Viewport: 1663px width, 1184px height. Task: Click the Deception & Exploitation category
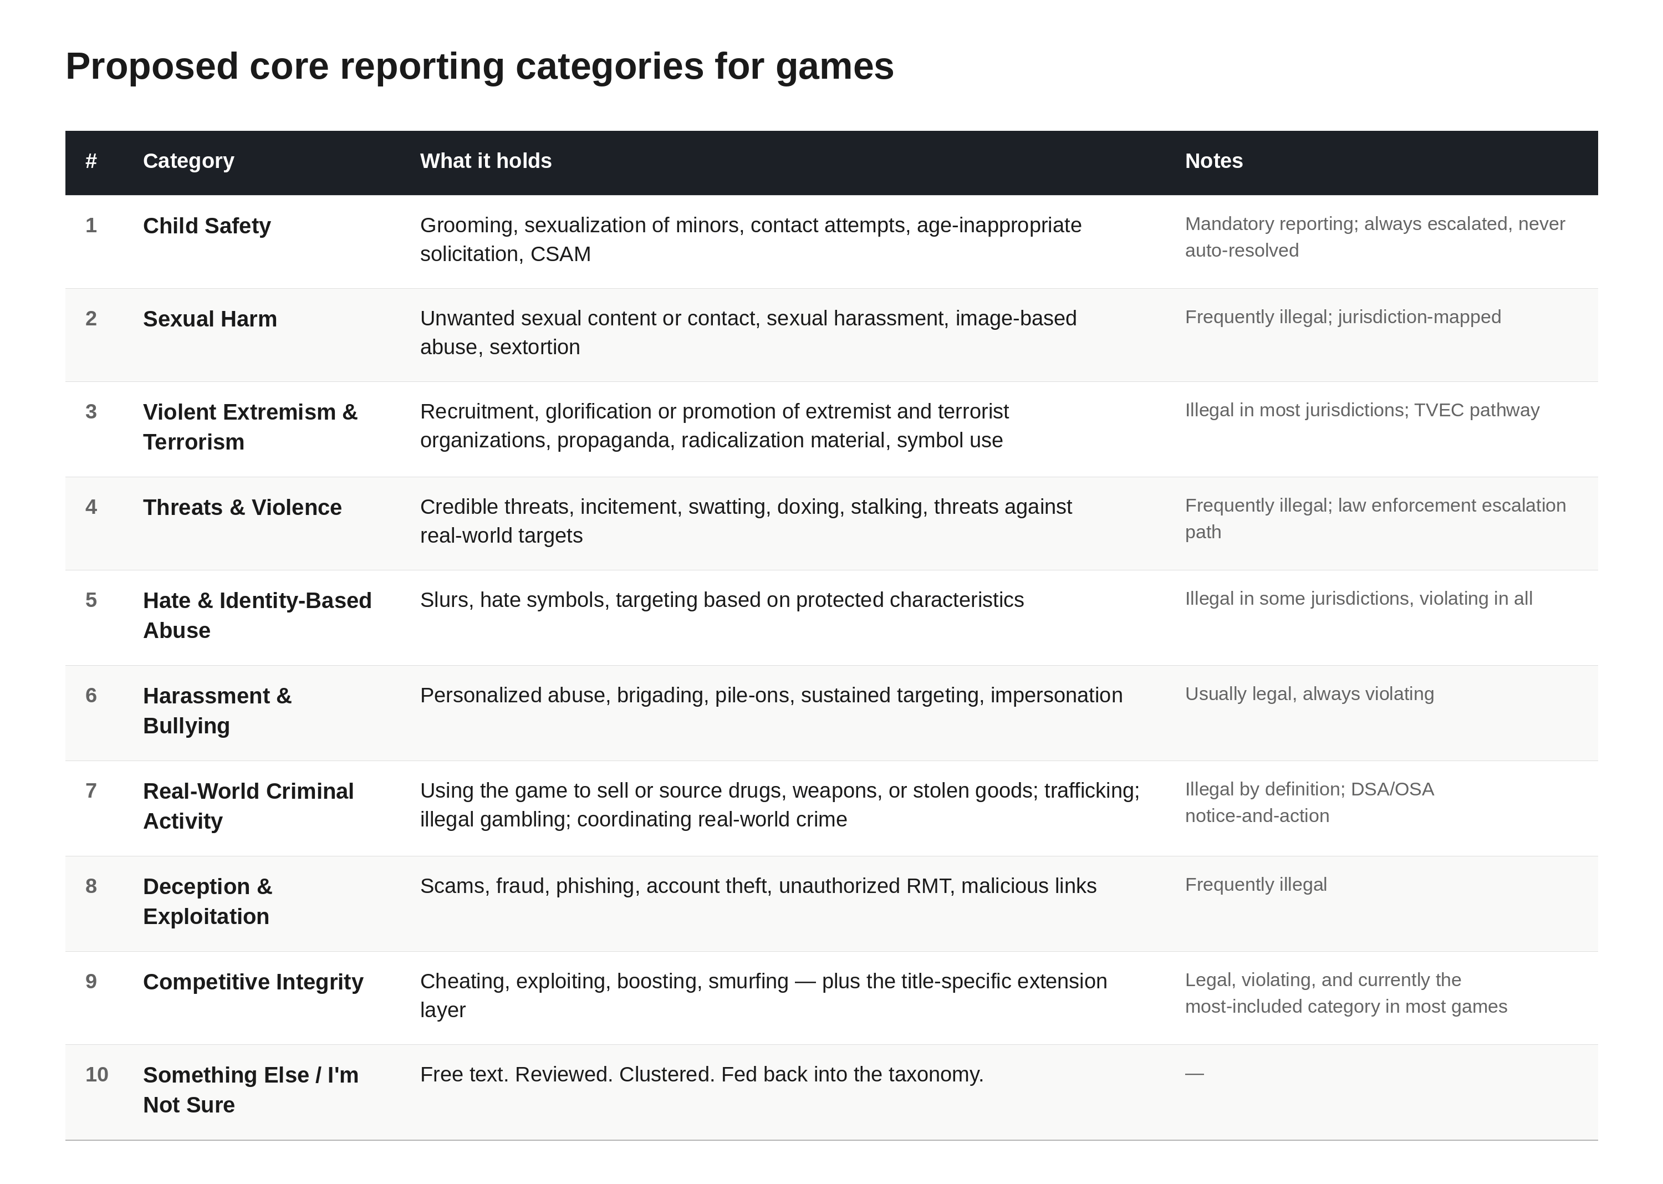[207, 902]
